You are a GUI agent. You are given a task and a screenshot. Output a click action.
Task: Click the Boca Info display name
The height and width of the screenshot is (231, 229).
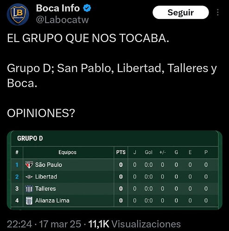pyautogui.click(x=58, y=8)
